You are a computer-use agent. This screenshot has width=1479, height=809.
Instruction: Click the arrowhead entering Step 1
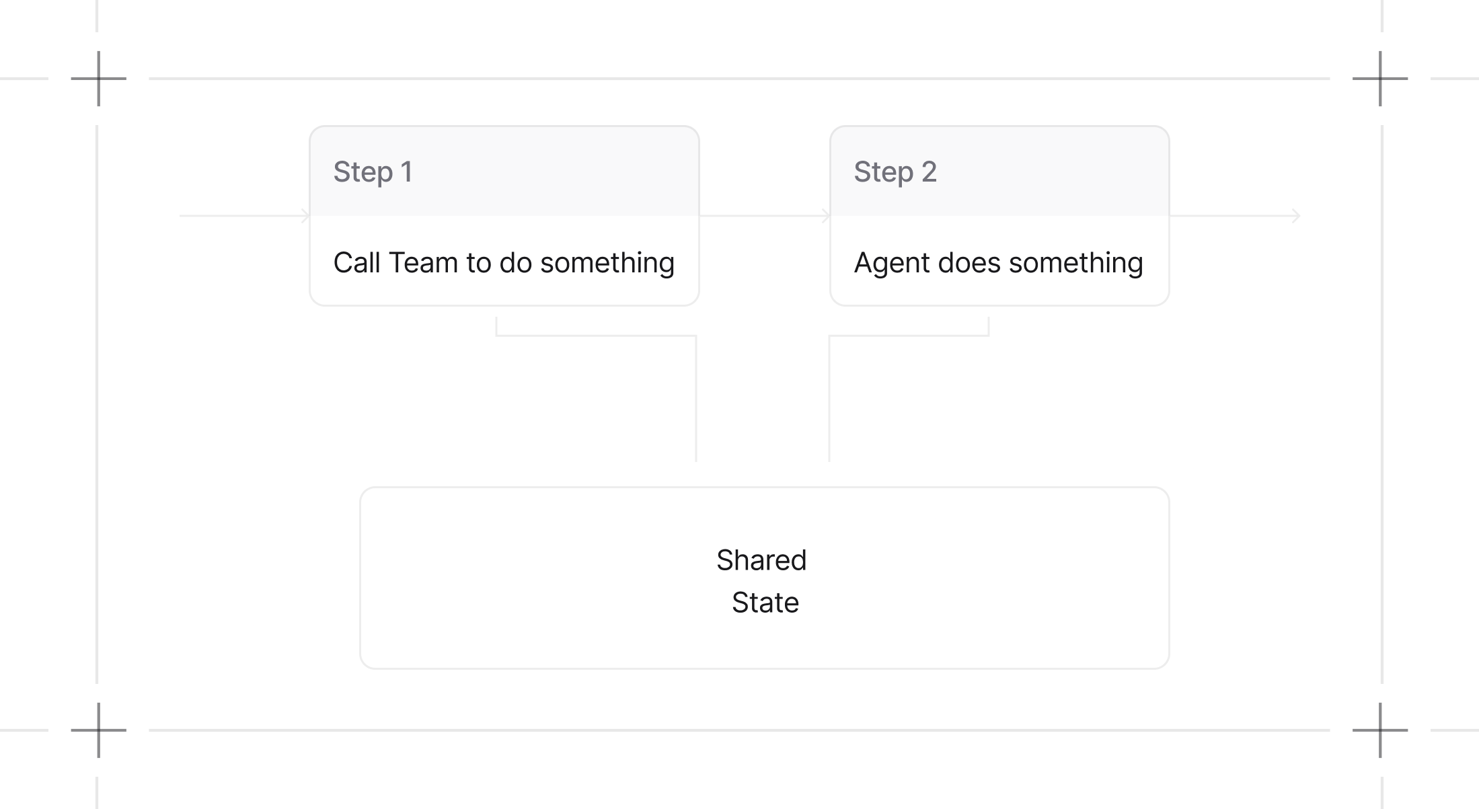coord(305,216)
